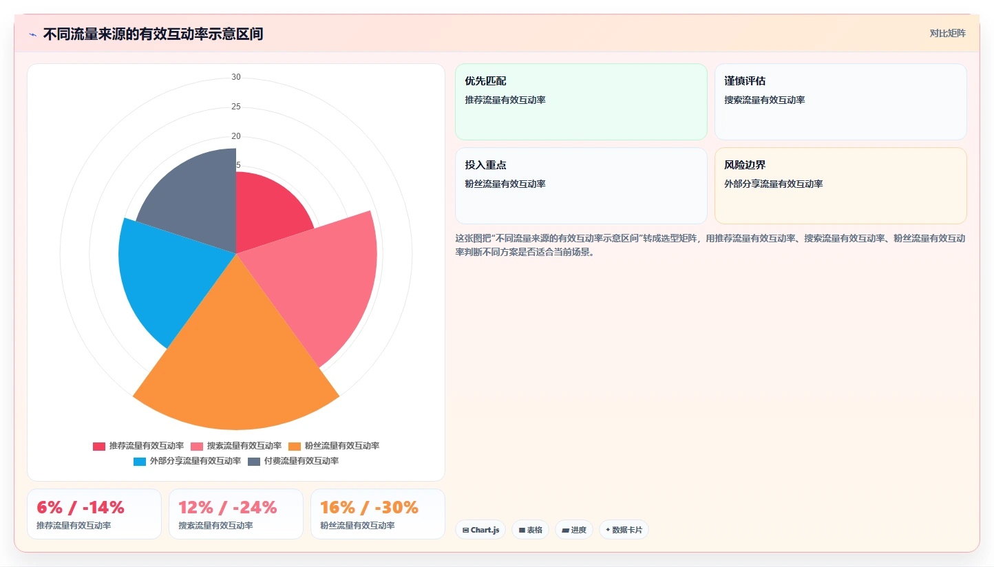Click the 对比矩阵 label in header
This screenshot has height=567, width=994.
[x=948, y=34]
